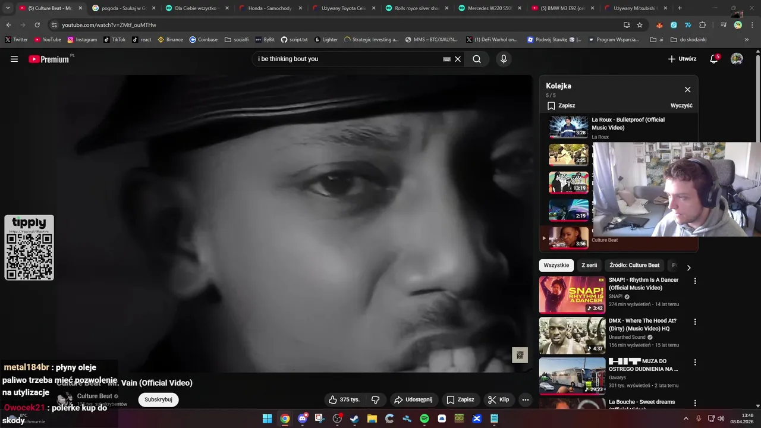
Task: Clear the queue with Wyczyść
Action: click(681, 105)
